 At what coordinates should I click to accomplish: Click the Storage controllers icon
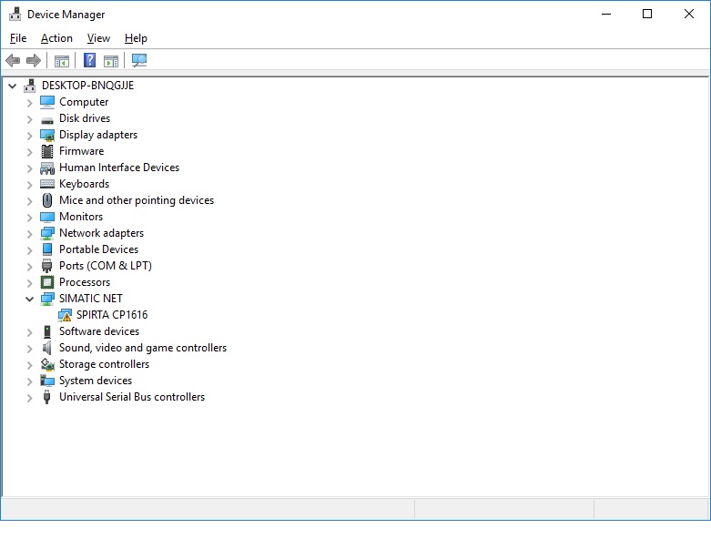[47, 364]
